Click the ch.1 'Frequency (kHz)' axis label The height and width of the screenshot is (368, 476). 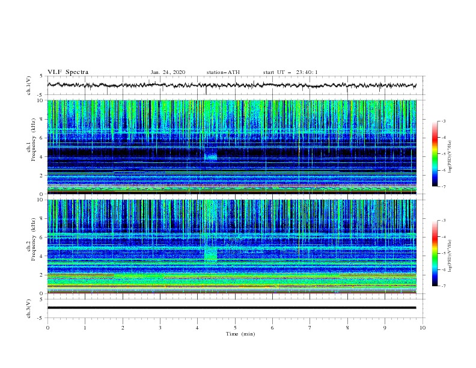pyautogui.click(x=34, y=140)
